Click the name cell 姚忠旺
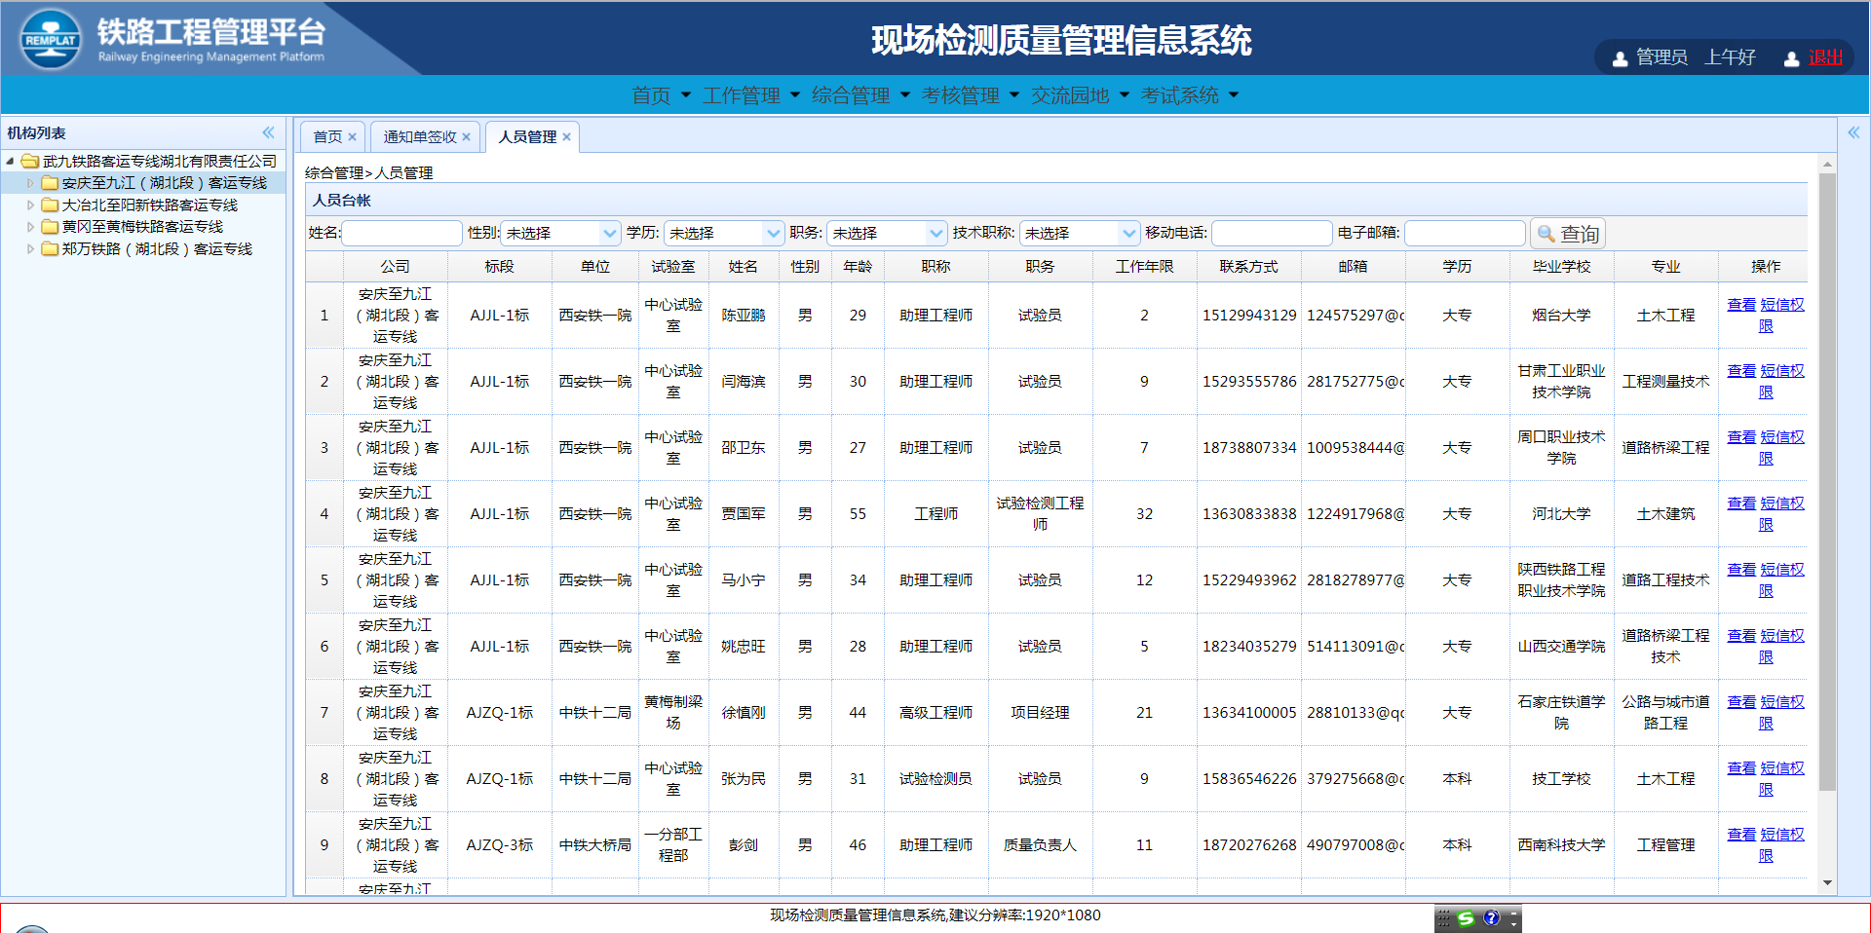Image resolution: width=1871 pixels, height=933 pixels. click(744, 647)
